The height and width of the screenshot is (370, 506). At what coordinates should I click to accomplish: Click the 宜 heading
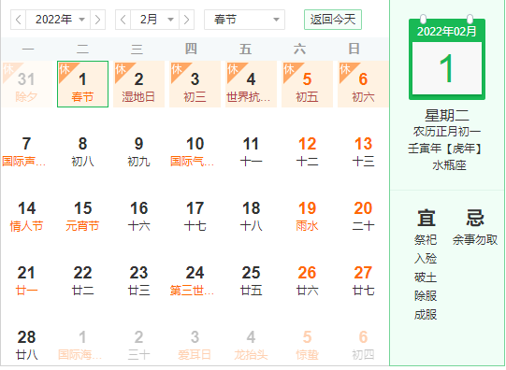[426, 218]
